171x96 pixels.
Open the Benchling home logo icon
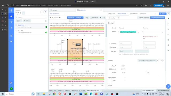(11, 11)
